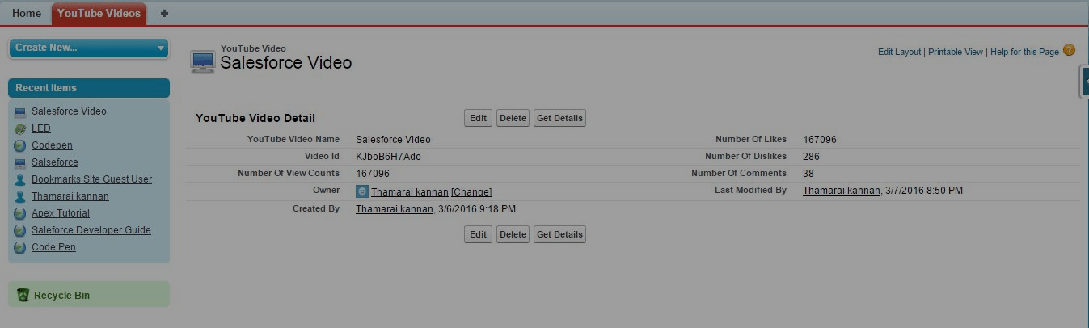Click the [Change] owner link
Screen dimensions: 1089x328
pyautogui.click(x=471, y=191)
